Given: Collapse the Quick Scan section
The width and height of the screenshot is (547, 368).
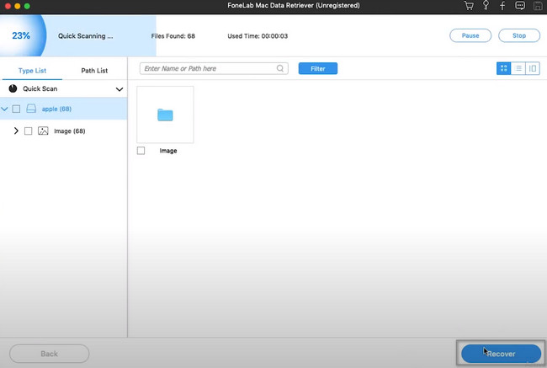Looking at the screenshot, I should (x=119, y=89).
